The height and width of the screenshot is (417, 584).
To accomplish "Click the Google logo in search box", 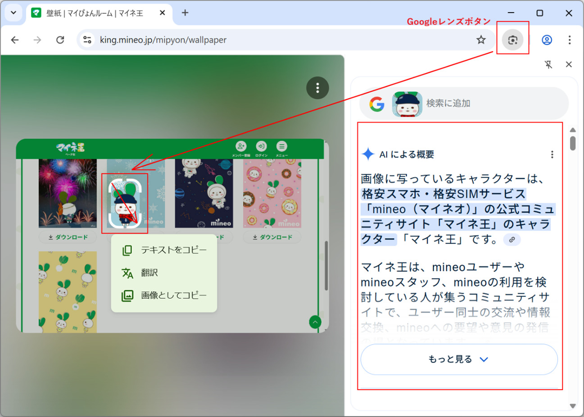I will 377,104.
